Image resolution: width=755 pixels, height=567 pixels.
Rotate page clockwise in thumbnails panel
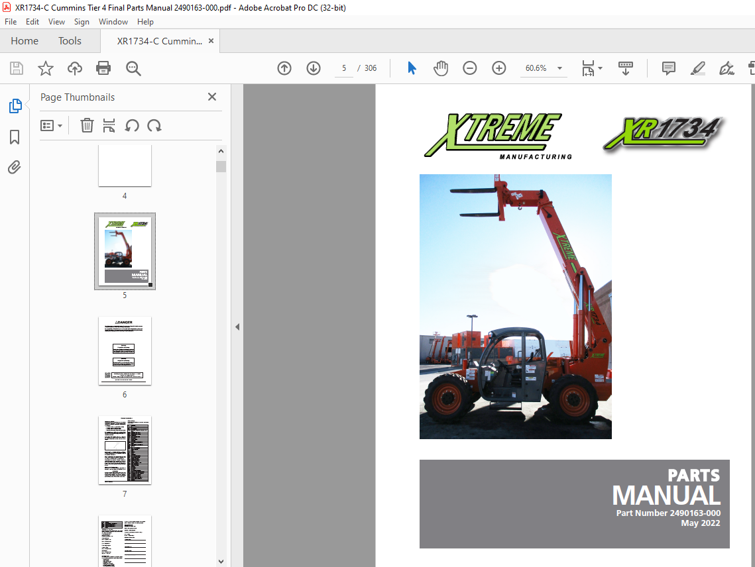point(154,126)
